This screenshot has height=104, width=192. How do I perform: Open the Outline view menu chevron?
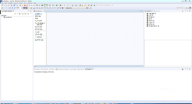185,11
